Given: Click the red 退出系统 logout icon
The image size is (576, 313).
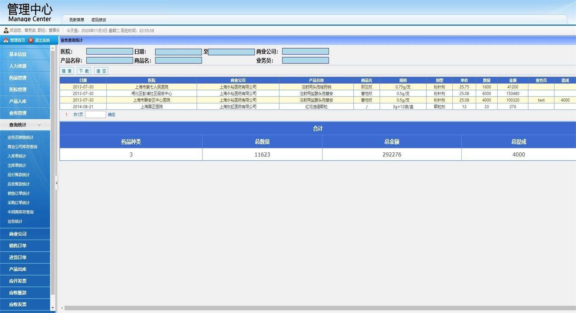Looking at the screenshot, I should (30, 41).
